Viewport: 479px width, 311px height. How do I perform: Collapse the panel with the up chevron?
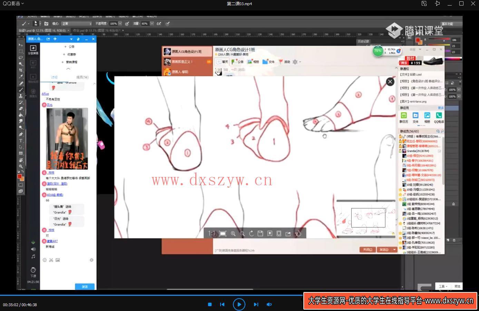tap(68, 69)
